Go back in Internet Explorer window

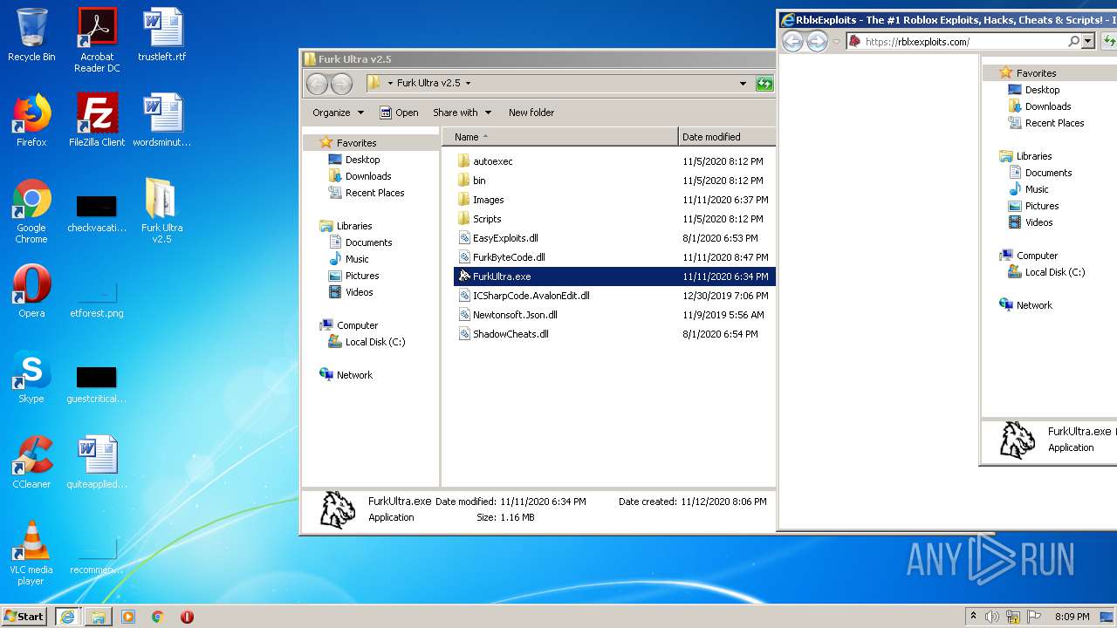[x=791, y=42]
